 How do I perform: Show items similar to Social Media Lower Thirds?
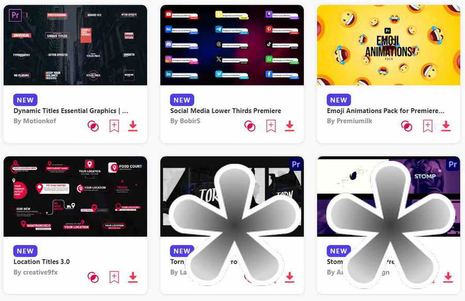click(x=250, y=126)
